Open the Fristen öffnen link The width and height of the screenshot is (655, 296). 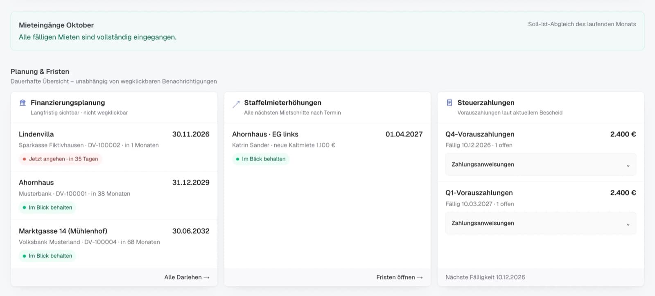pos(400,277)
